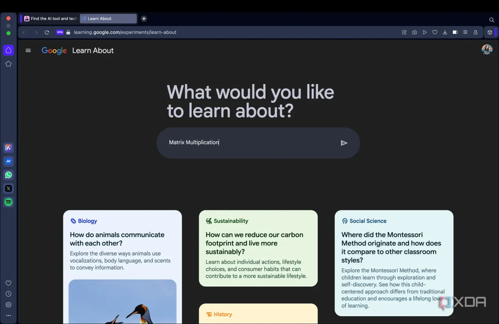Image resolution: width=499 pixels, height=324 pixels.
Task: Switch to the "Find the AI tool and tech" tab
Action: (50, 19)
